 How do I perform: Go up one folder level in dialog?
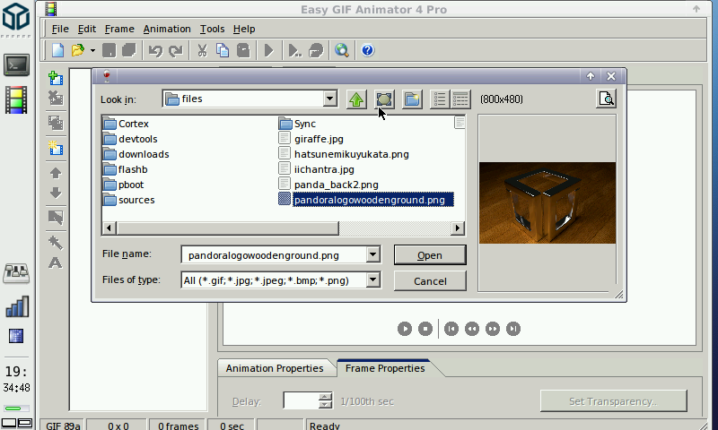point(356,99)
